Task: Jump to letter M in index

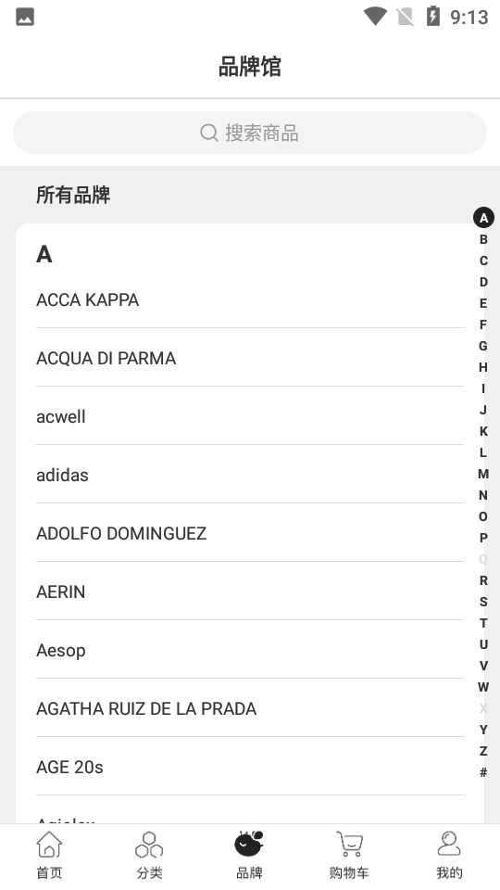Action: point(483,474)
